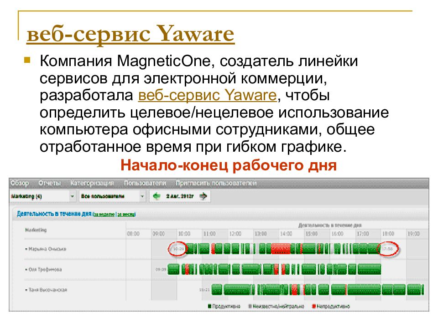Click the Marketing group label in table
The width and height of the screenshot is (438, 328).
point(36,230)
